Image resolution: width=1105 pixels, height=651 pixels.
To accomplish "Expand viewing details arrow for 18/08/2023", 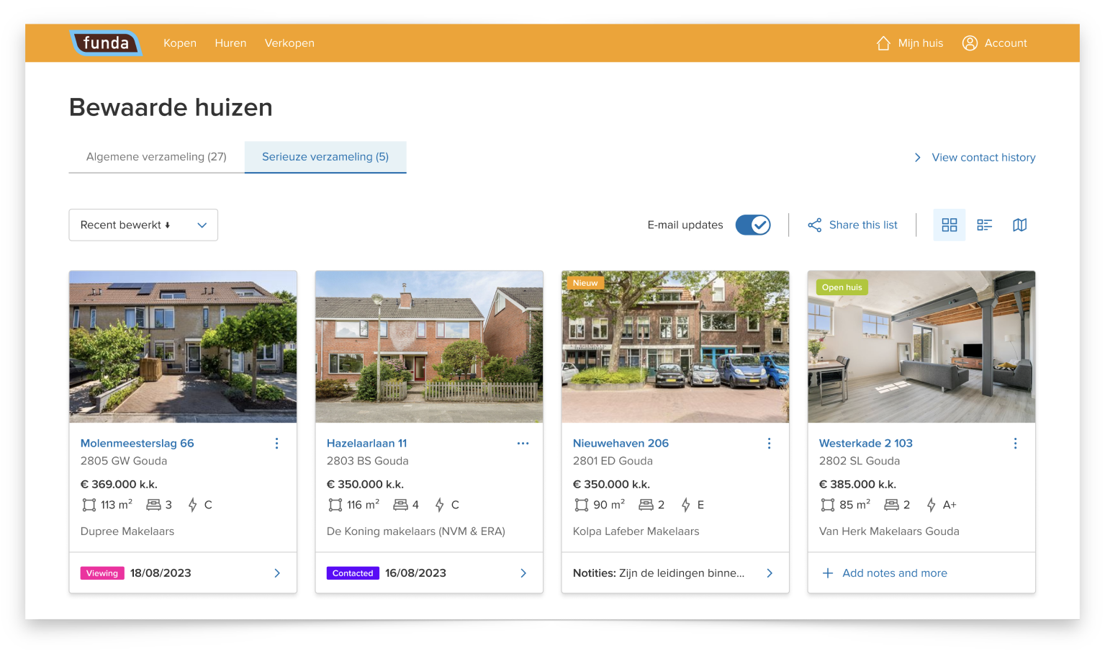I will point(277,573).
